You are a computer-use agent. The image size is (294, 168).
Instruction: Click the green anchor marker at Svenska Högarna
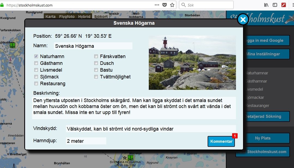[130, 157]
